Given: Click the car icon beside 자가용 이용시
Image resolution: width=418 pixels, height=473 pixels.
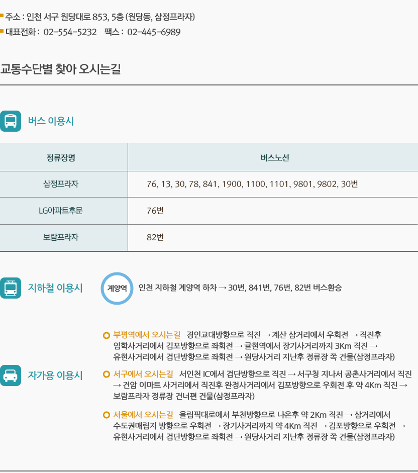Looking at the screenshot, I should click(11, 375).
